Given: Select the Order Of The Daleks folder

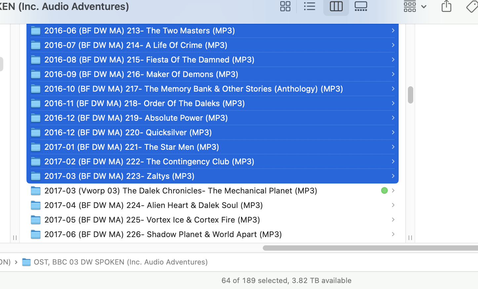Looking at the screenshot, I should (x=144, y=103).
